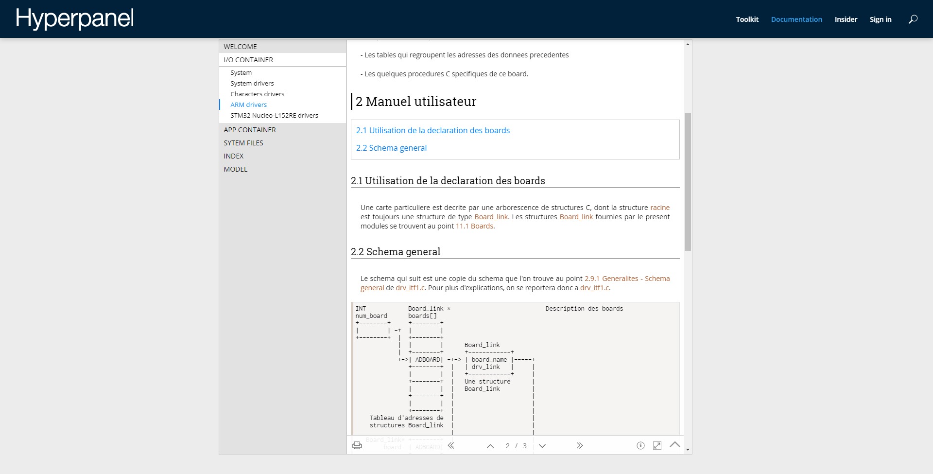
Task: Follow the '2.9.1 Generalites - Schema general' link
Action: click(627, 279)
